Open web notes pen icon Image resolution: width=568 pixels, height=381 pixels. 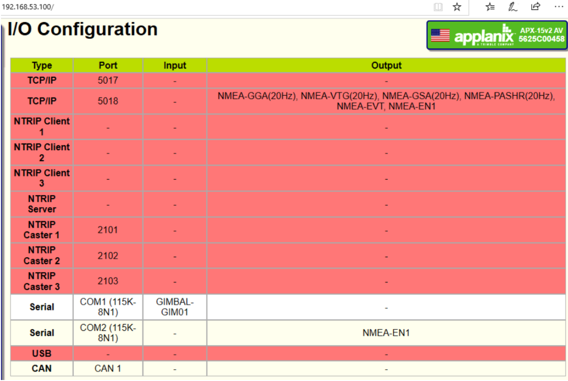point(512,7)
